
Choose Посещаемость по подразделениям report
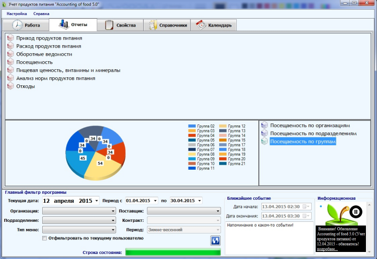tap(313, 134)
